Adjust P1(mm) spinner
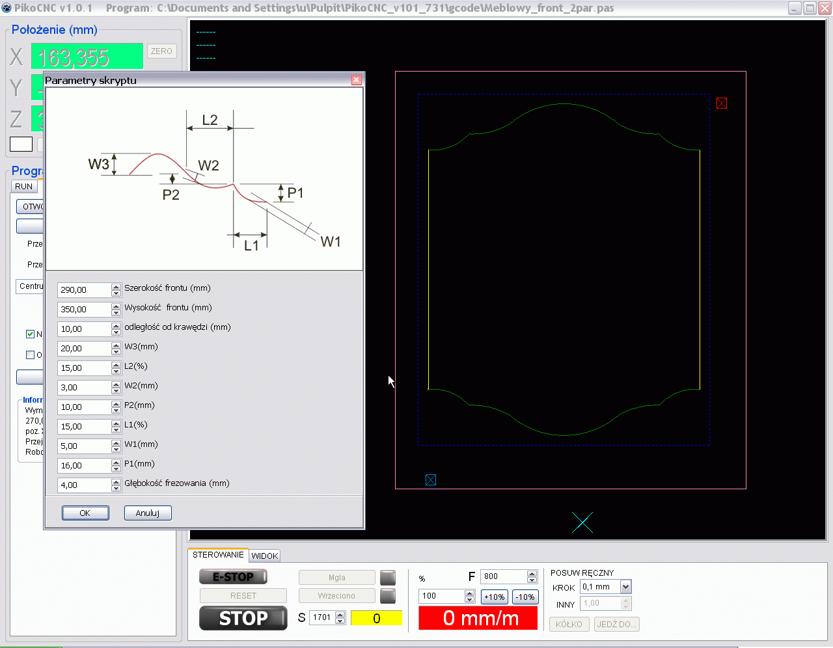This screenshot has width=833, height=648. 116,466
